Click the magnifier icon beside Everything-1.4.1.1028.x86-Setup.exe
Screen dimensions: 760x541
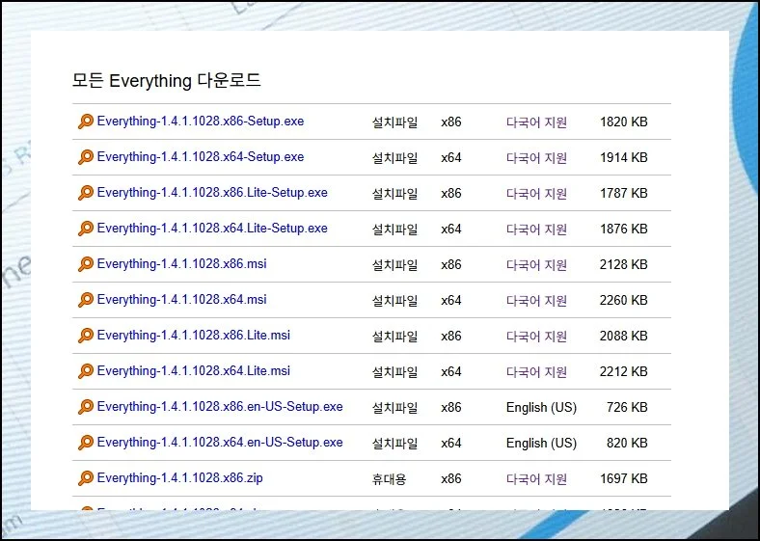(x=85, y=122)
